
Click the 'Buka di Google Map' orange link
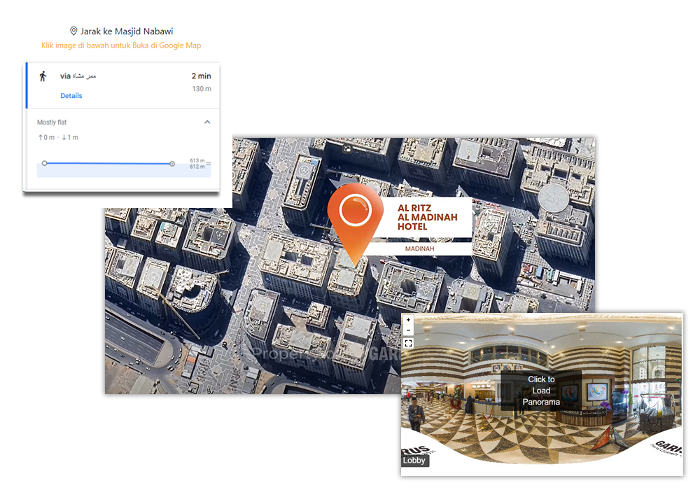121,45
